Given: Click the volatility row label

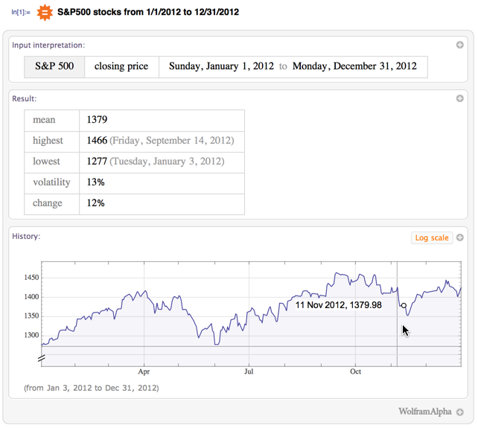Looking at the screenshot, I should (x=51, y=182).
